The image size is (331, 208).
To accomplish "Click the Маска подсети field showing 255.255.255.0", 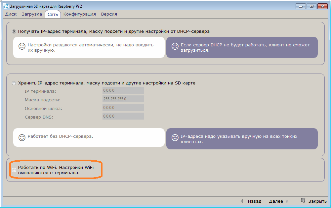I will (x=123, y=99).
